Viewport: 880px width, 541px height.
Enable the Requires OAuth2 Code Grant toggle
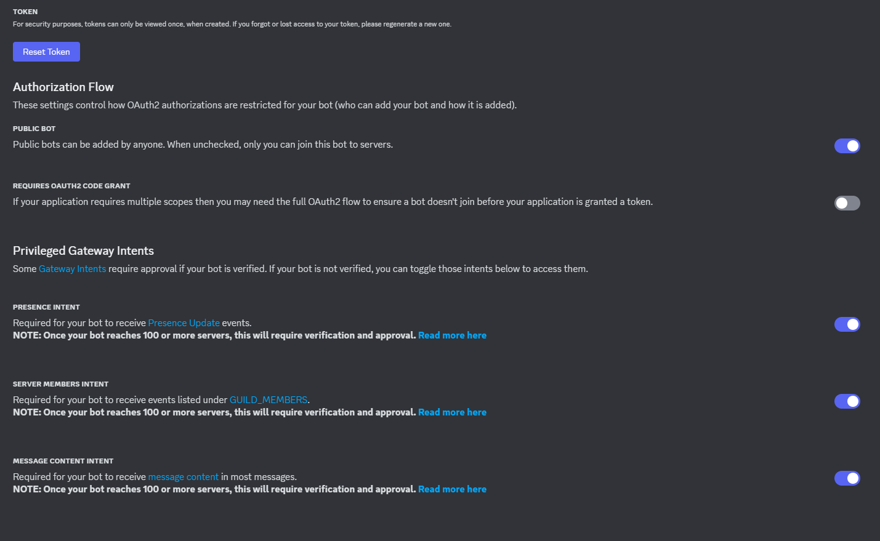[847, 203]
